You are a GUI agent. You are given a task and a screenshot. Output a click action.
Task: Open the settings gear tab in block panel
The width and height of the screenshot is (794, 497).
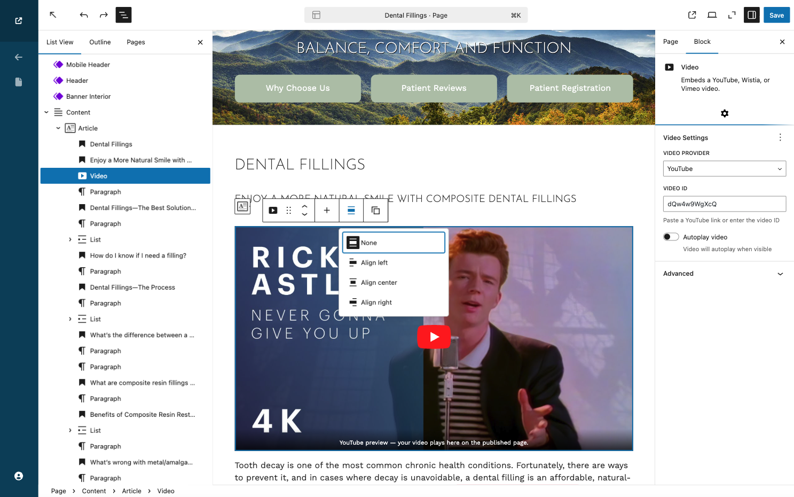pos(725,113)
